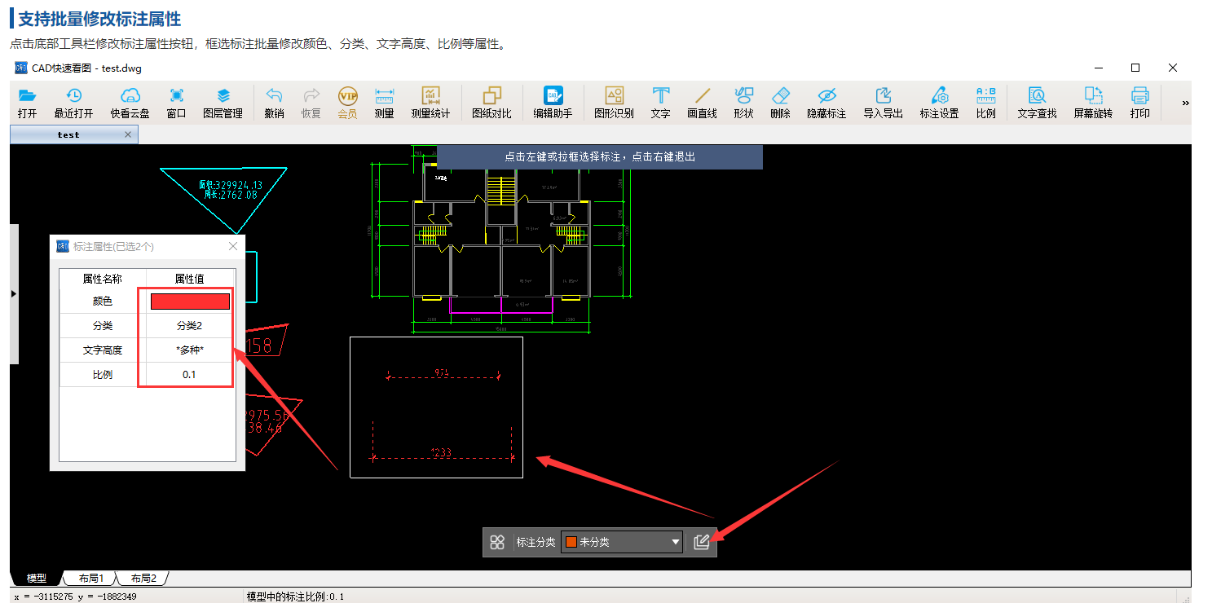Open 标注设置 annotation settings
The height and width of the screenshot is (612, 1212).
point(939,103)
